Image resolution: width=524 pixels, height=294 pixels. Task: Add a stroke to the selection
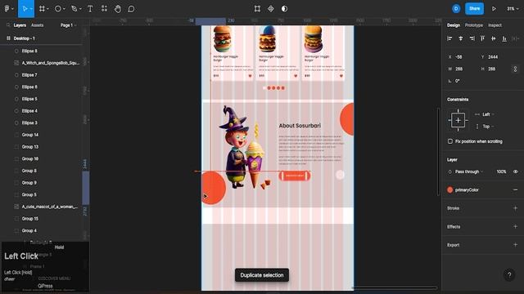point(515,208)
